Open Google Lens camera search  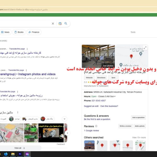(x=60, y=24)
